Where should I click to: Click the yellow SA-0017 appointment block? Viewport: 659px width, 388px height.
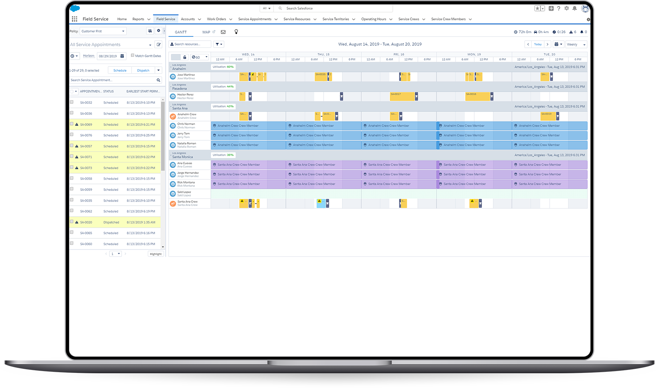[402, 96]
